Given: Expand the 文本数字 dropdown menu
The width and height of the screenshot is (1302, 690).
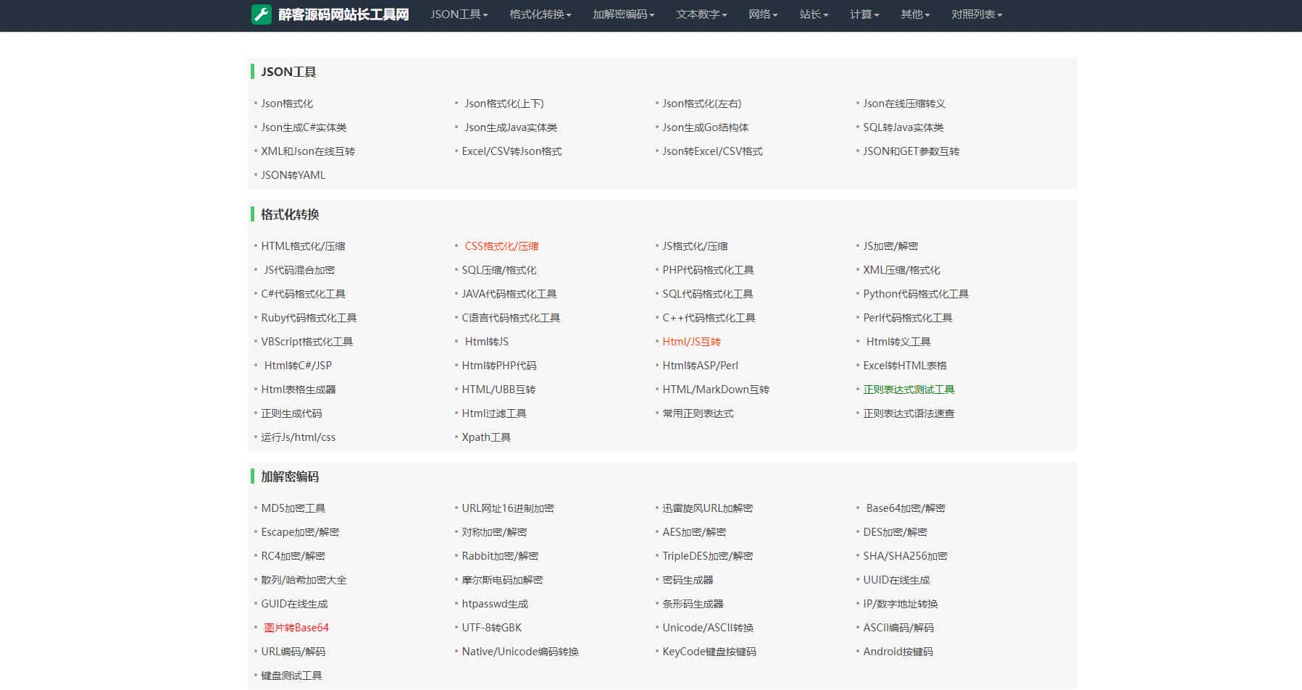Looking at the screenshot, I should point(701,14).
